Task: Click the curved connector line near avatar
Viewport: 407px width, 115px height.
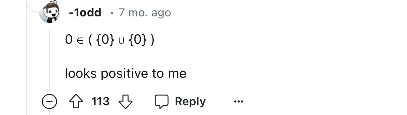Action: pyautogui.click(x=33, y=7)
